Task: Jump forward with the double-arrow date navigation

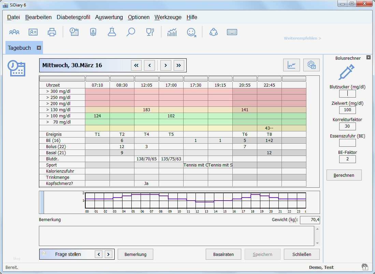Action: point(179,65)
